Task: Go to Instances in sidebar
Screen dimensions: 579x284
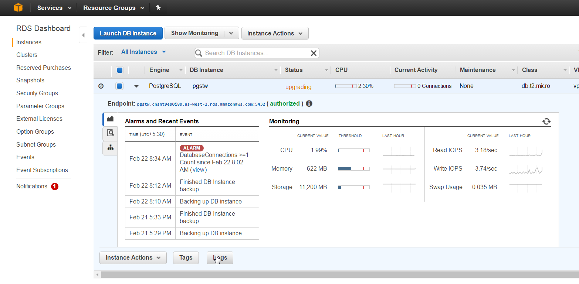Action: 29,42
